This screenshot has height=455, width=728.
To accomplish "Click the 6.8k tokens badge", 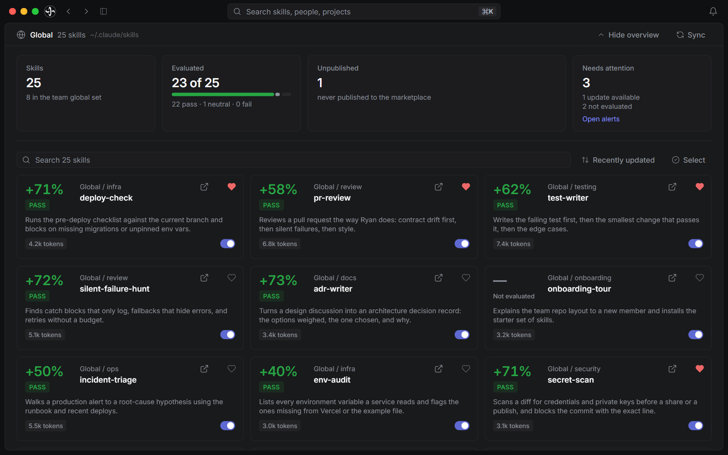I will [280, 244].
